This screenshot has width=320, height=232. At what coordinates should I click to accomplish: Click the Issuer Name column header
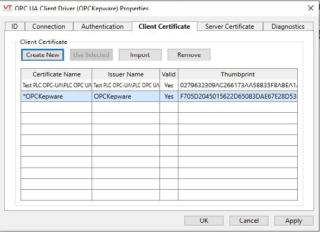coord(126,74)
